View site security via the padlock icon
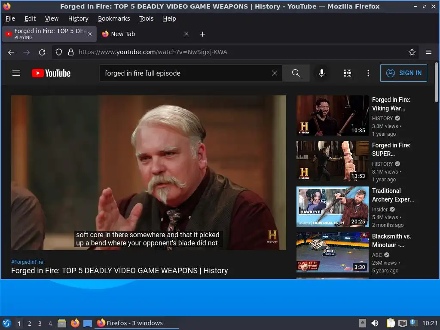 click(71, 52)
